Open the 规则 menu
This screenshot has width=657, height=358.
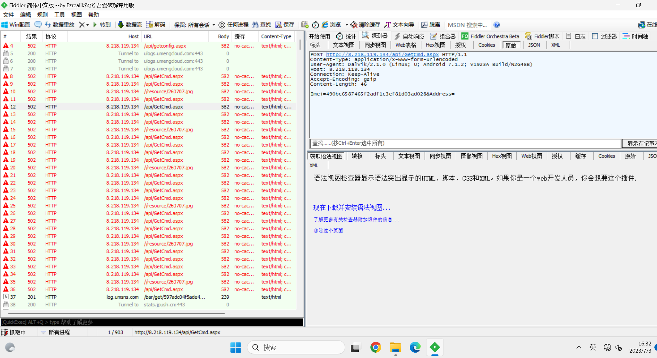42,15
